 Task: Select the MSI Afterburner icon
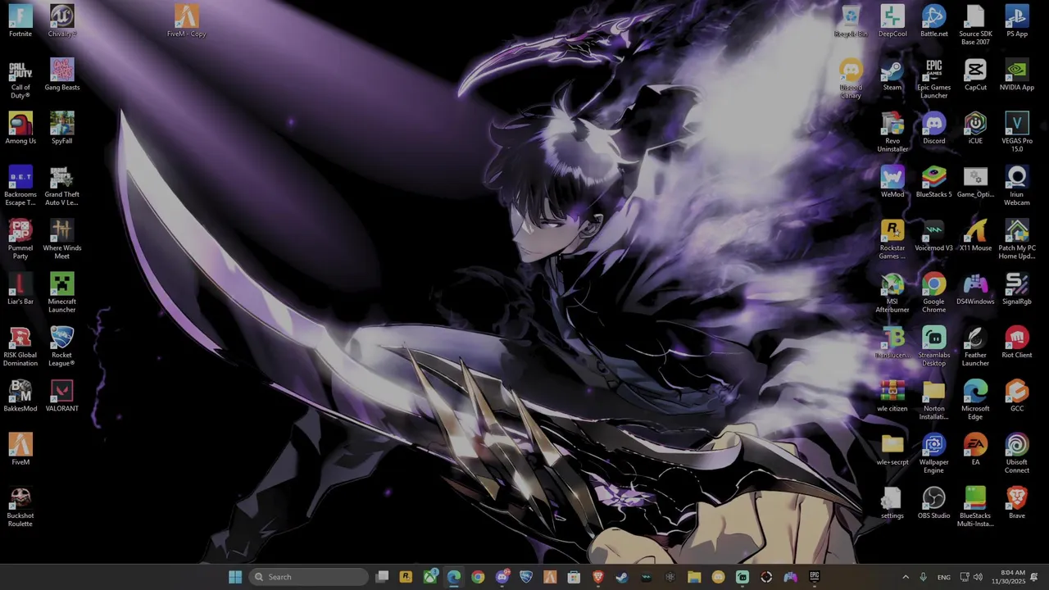coord(892,293)
